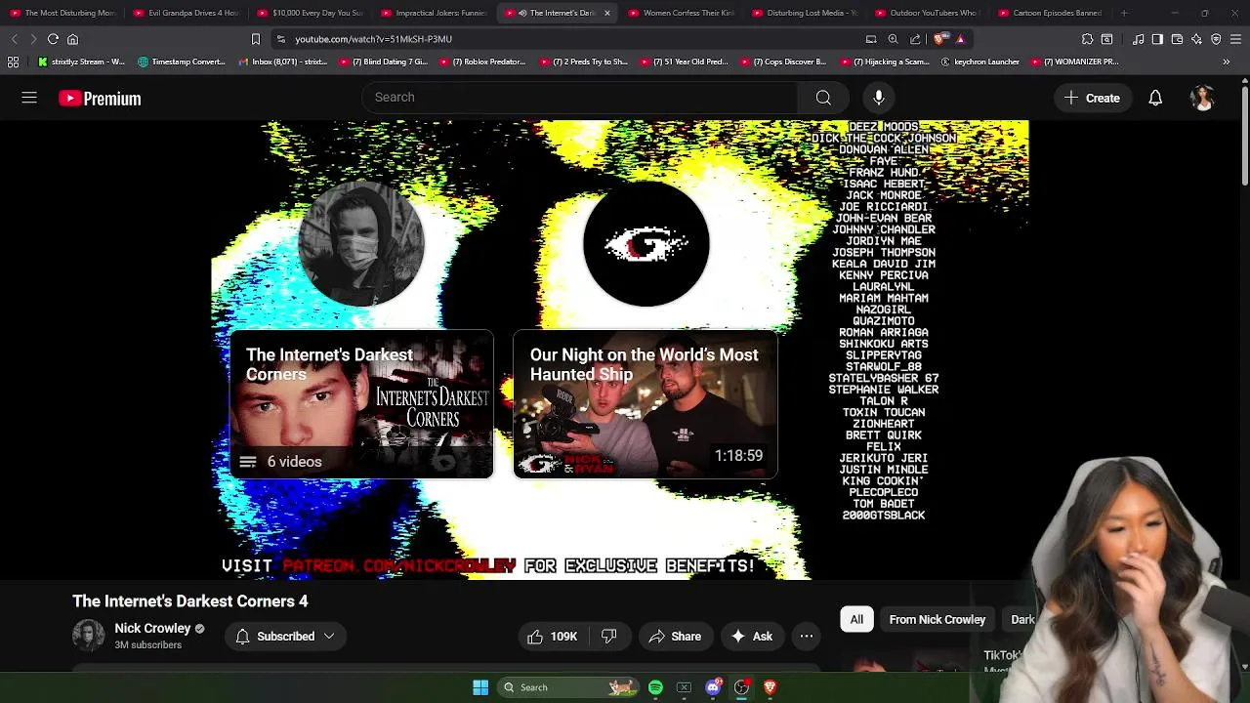Switch to Disturbing Lost Media tab
Screen dimensions: 1250x703
pyautogui.click(x=804, y=13)
